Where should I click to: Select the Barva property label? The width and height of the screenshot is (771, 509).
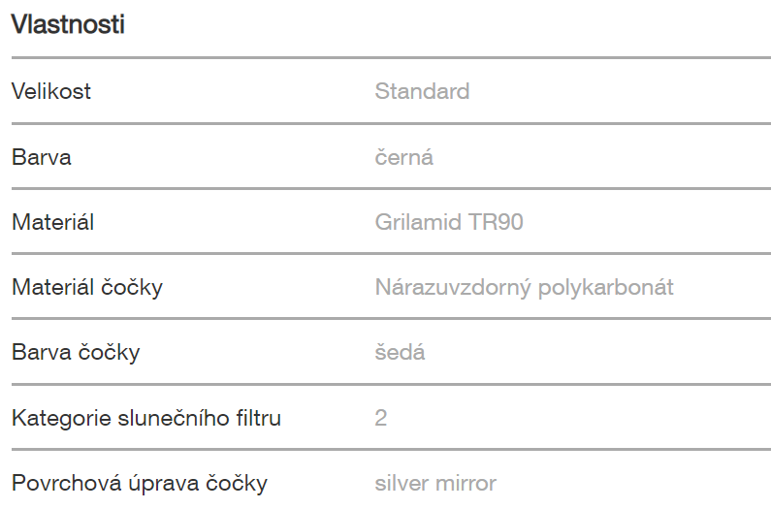tap(42, 157)
